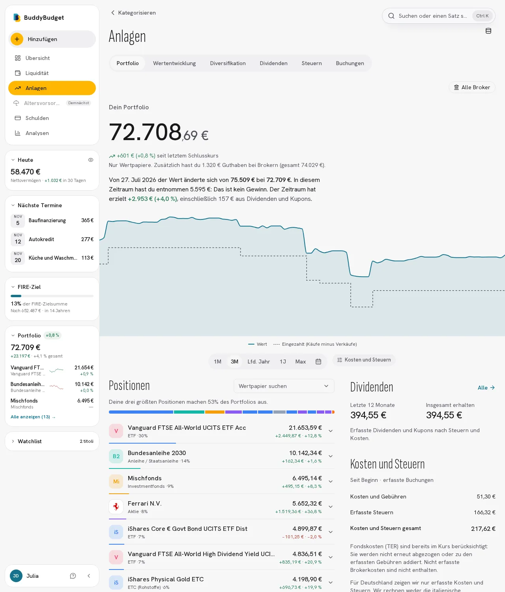Click the Alle Broker filter button
The height and width of the screenshot is (592, 505).
[x=472, y=87]
